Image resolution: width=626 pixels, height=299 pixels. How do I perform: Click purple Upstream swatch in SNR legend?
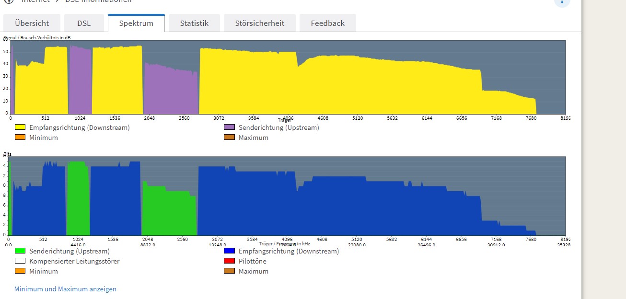(x=229, y=127)
